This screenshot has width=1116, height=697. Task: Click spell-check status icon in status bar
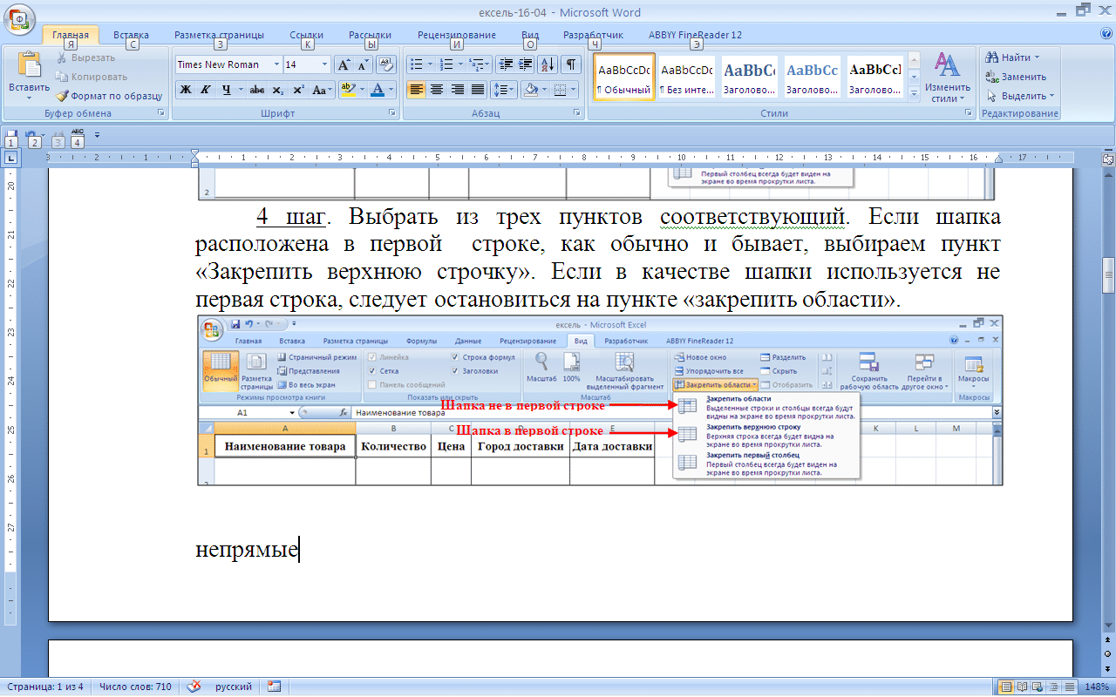194,687
